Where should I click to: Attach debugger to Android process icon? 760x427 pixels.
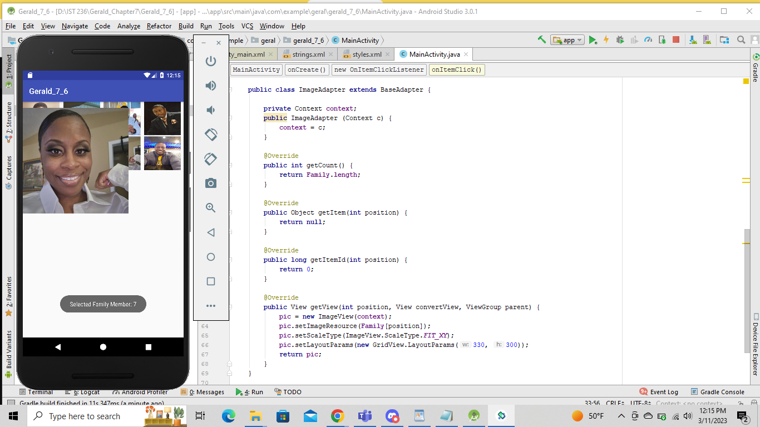662,40
